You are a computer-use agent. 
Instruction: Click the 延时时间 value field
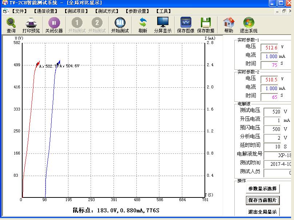click(272, 147)
